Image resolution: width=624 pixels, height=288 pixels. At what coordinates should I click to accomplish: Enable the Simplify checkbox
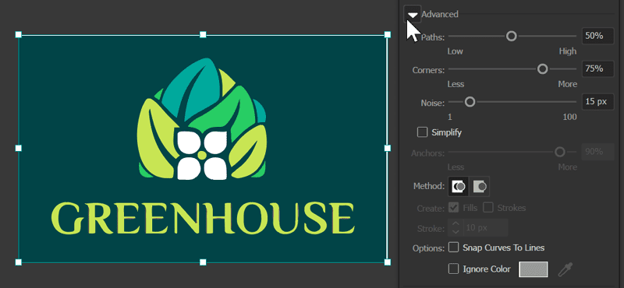422,132
